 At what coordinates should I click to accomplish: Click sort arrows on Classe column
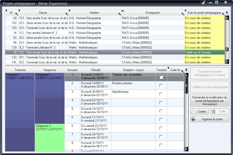coord(19,10)
